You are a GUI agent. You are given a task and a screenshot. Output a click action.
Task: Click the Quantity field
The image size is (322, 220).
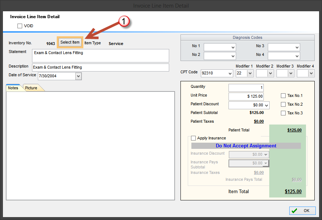246,87
